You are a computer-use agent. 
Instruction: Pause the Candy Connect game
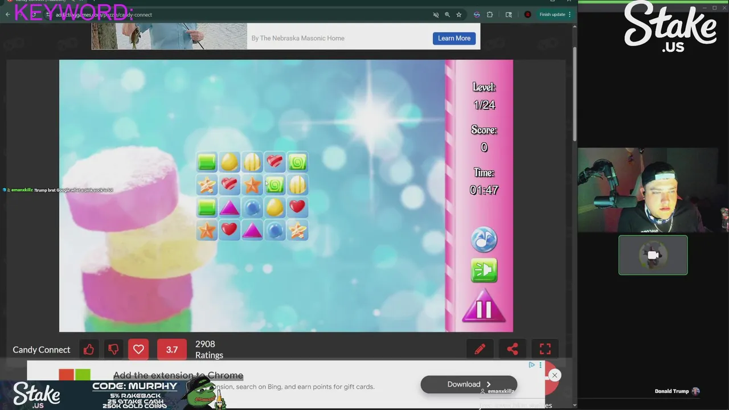(484, 308)
